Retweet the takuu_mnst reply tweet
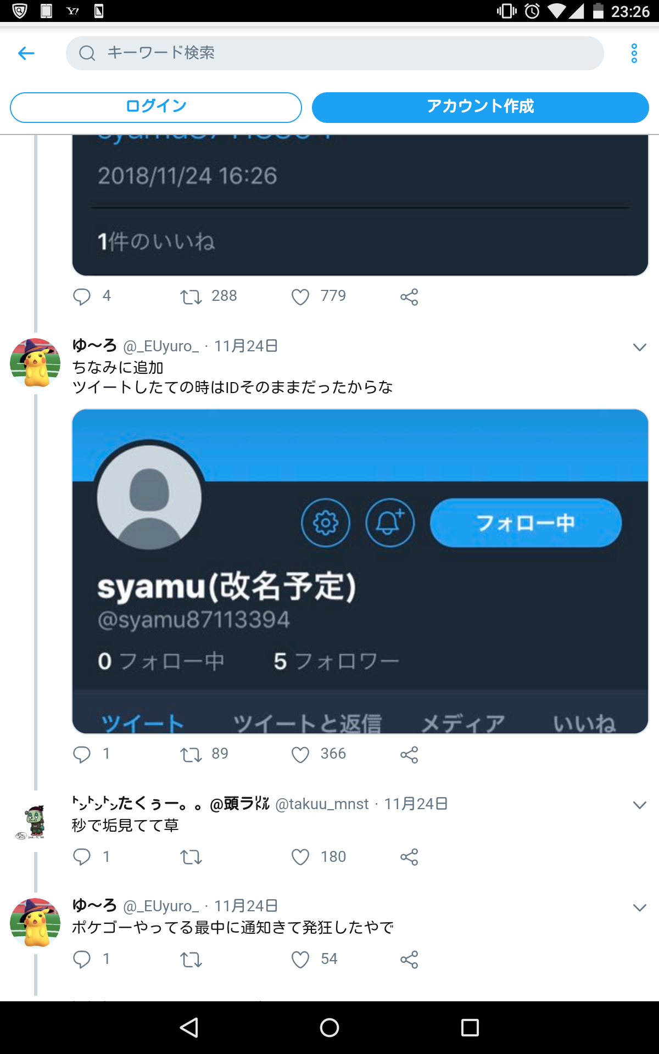 [x=191, y=857]
